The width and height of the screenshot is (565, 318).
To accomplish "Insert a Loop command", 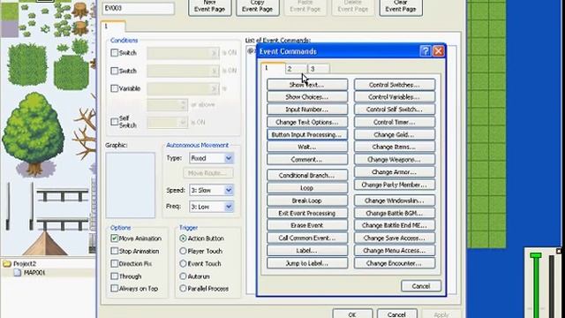I will tap(307, 188).
